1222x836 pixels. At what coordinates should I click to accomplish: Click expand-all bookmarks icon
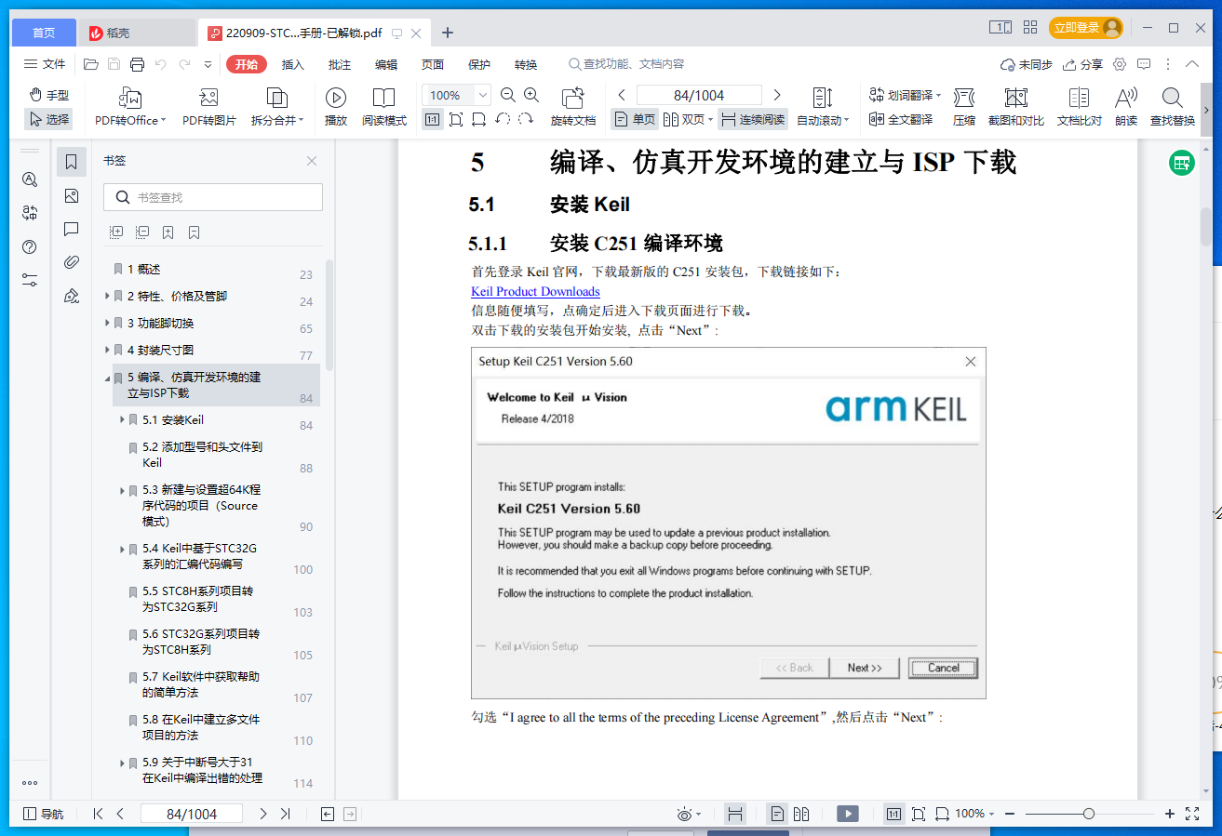point(116,232)
